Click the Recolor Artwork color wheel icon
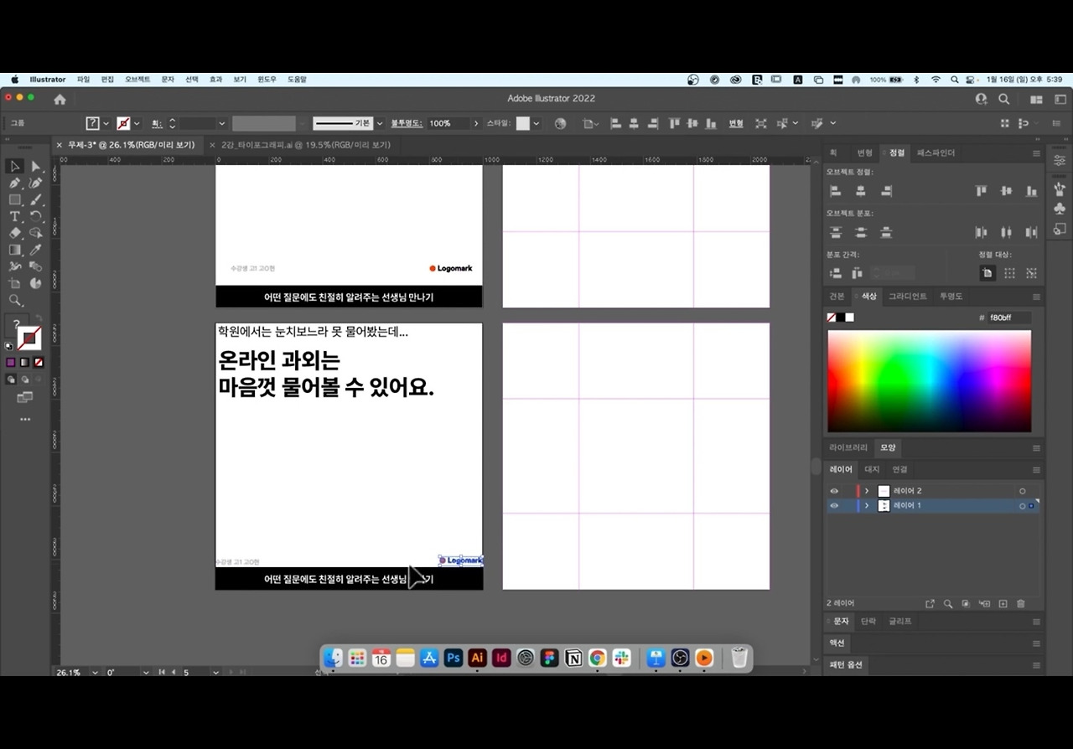The height and width of the screenshot is (749, 1073). (x=561, y=123)
